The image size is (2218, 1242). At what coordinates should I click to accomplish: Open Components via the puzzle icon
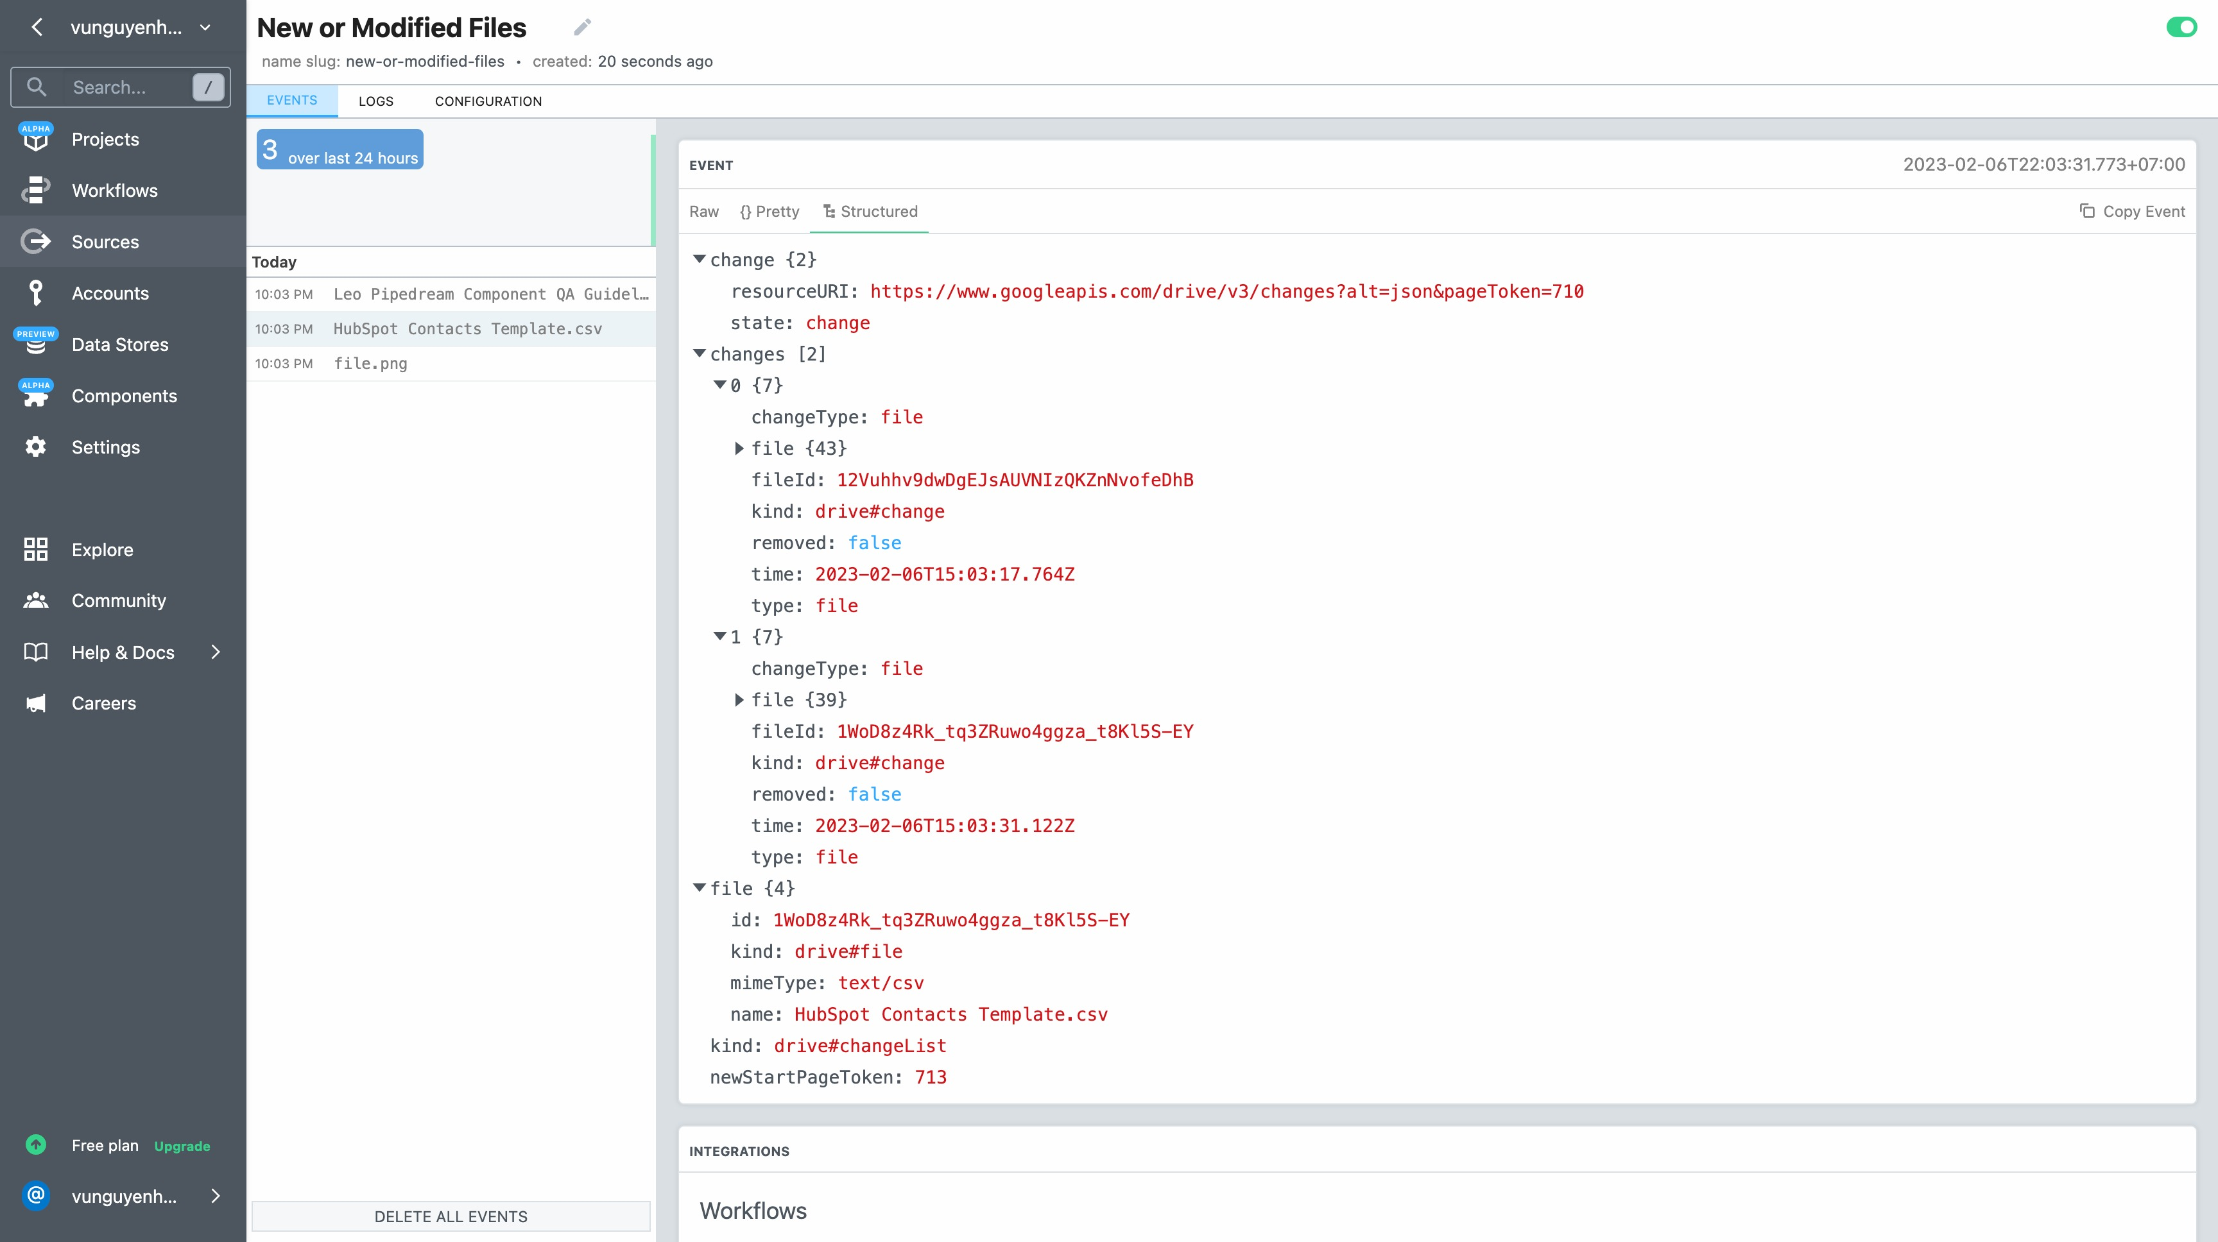[35, 396]
